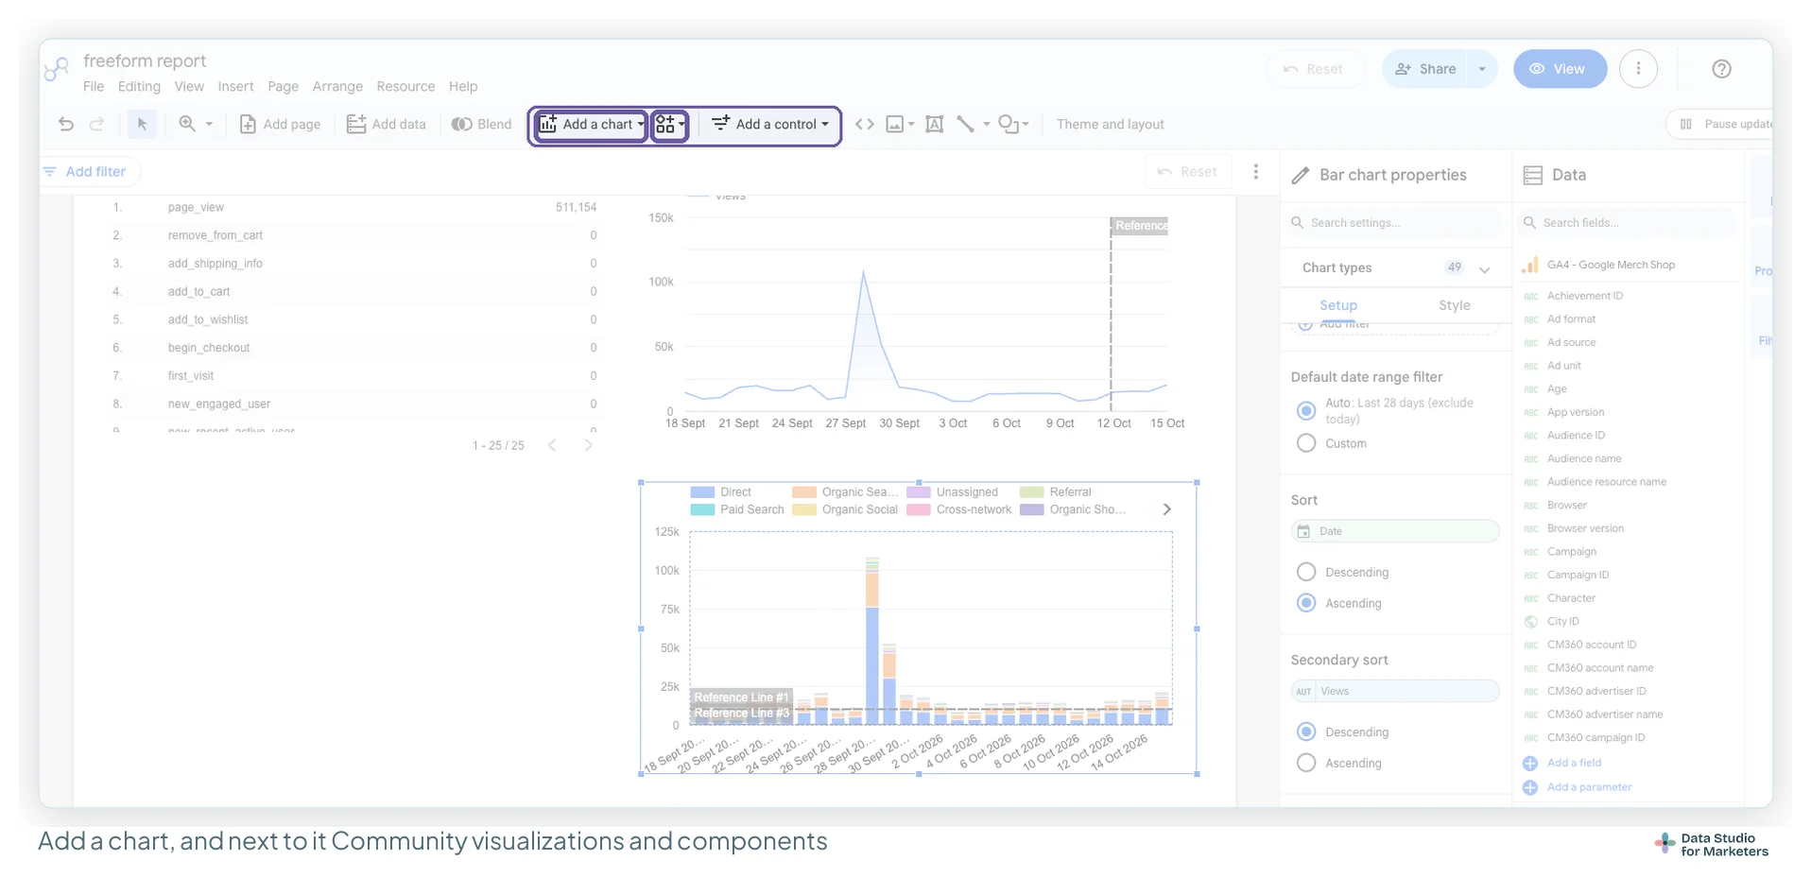Switch to the Setup tab
The width and height of the screenshot is (1811, 878).
pyautogui.click(x=1338, y=305)
